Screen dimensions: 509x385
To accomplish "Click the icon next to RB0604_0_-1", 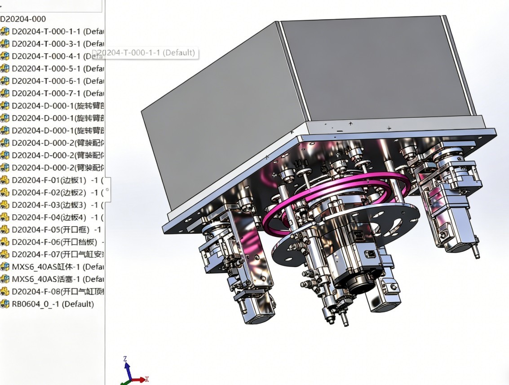I will click(4, 304).
